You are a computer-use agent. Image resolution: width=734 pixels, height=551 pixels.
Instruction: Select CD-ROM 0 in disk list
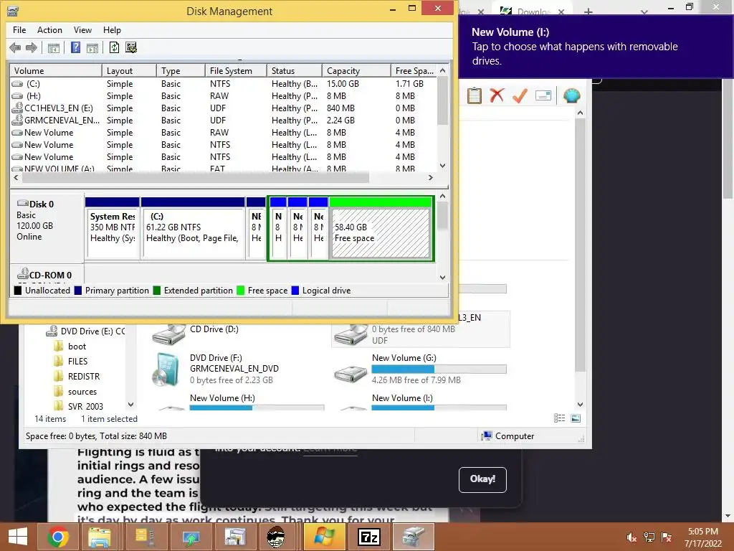coord(47,275)
